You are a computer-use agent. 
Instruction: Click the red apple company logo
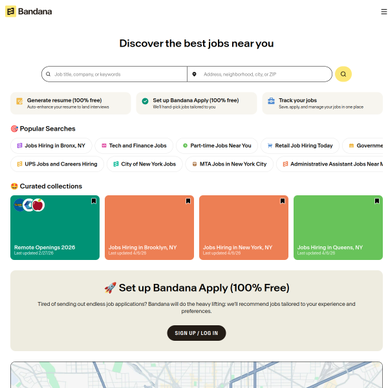click(x=38, y=205)
